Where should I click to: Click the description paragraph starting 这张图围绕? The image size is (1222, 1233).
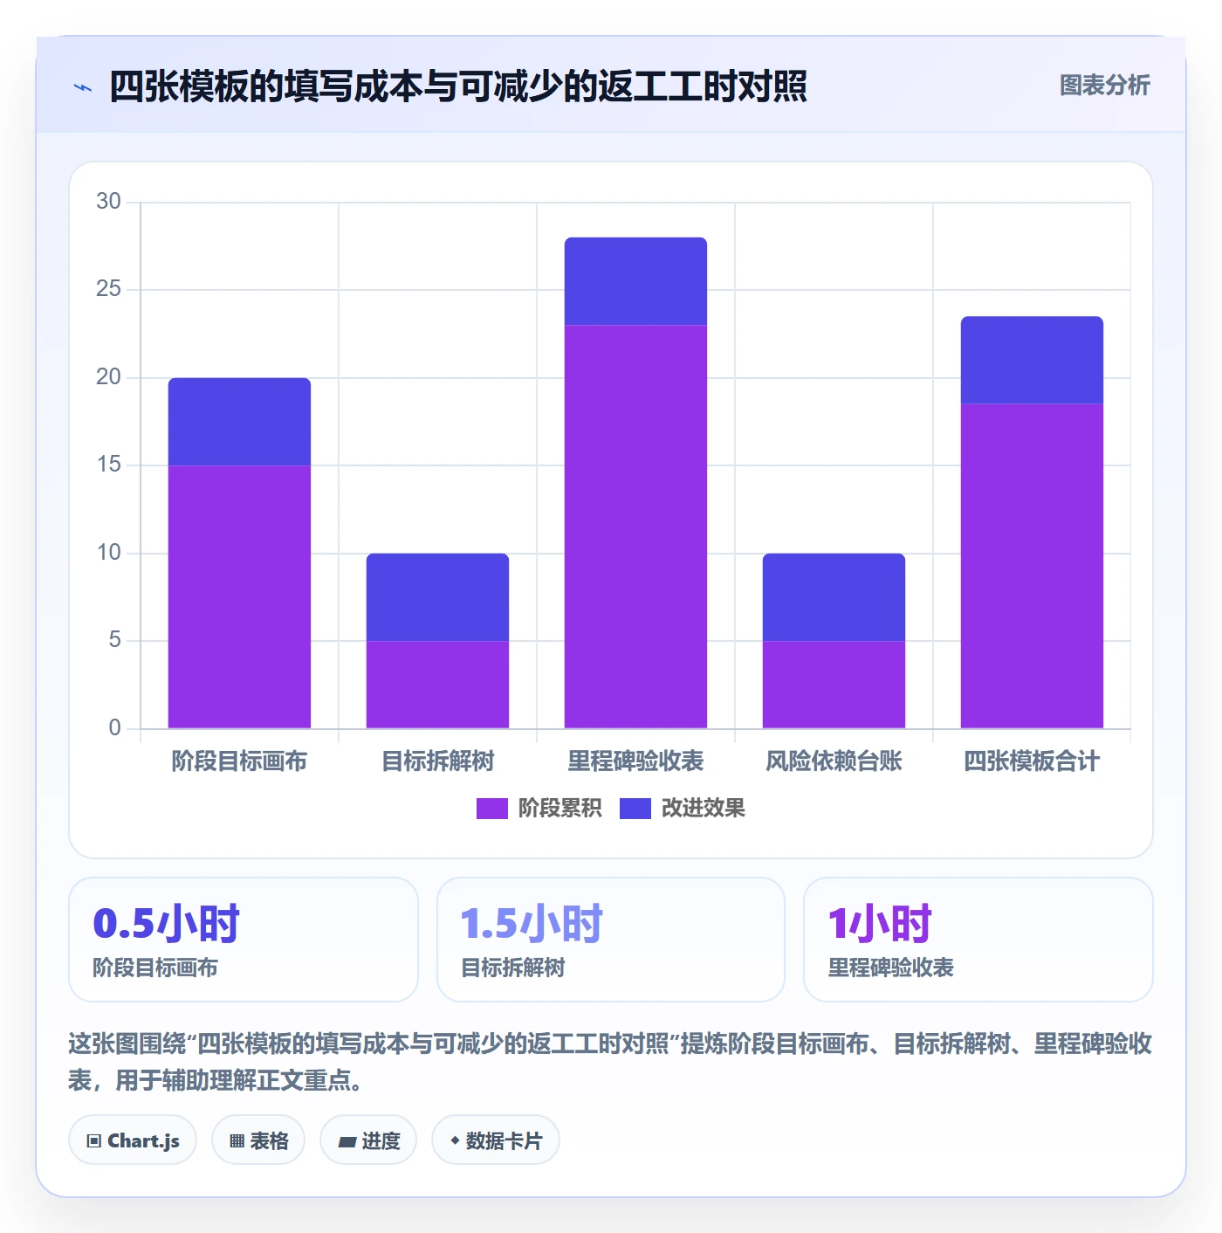pos(610,1062)
